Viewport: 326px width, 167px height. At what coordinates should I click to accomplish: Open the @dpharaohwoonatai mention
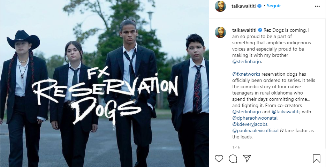point(255,118)
